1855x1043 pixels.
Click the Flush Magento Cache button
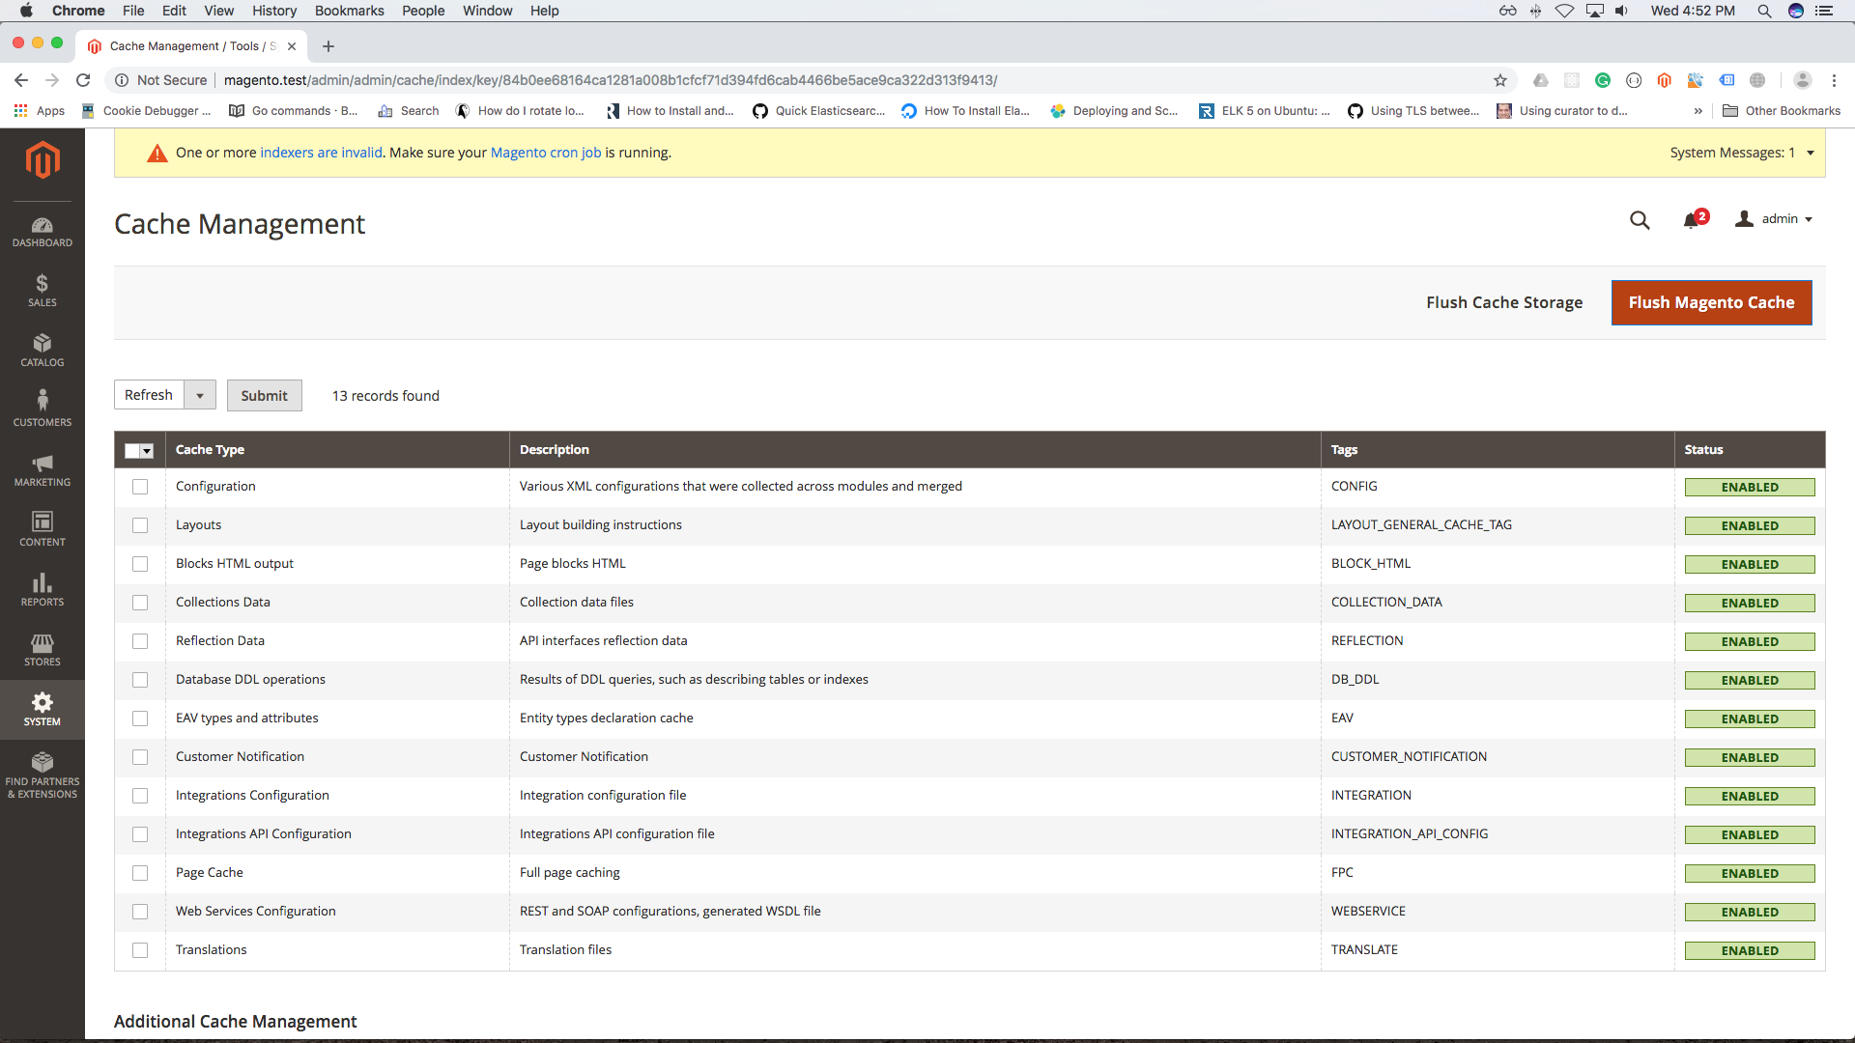[x=1711, y=302]
